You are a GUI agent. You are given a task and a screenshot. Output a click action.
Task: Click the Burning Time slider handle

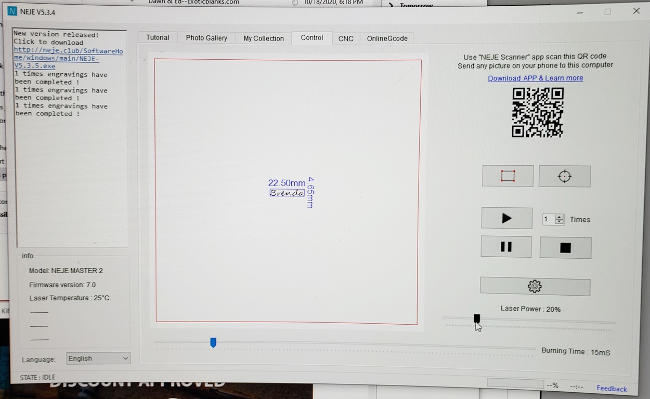[213, 342]
